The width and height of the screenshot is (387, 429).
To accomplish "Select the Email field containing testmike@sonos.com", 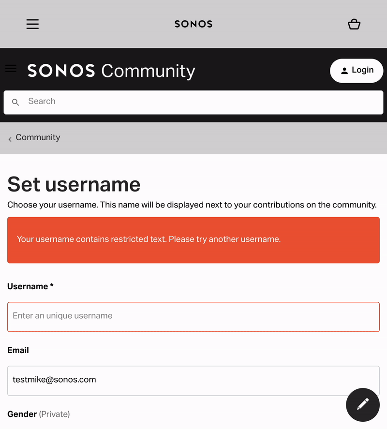I will (x=193, y=380).
